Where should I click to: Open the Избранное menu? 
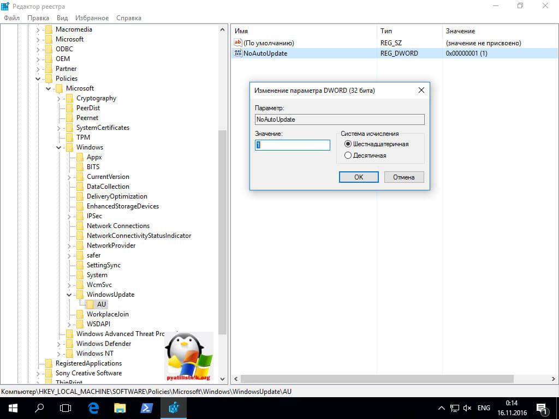point(92,18)
